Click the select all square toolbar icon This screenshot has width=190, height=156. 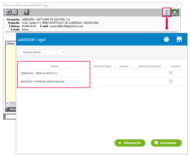pos(9,12)
